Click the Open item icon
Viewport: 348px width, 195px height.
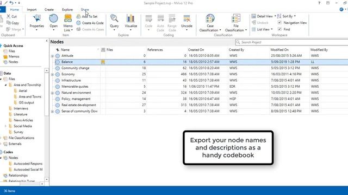(53, 18)
